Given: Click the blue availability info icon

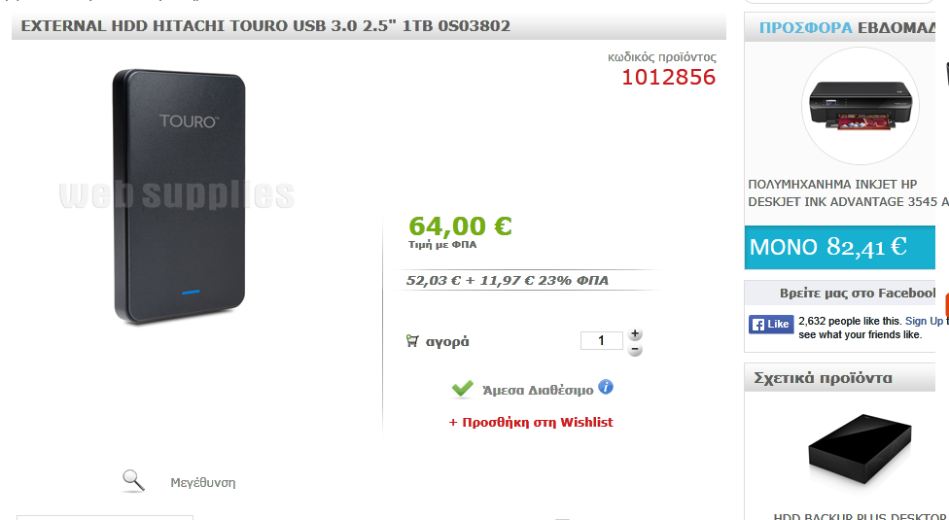Looking at the screenshot, I should pos(606,387).
